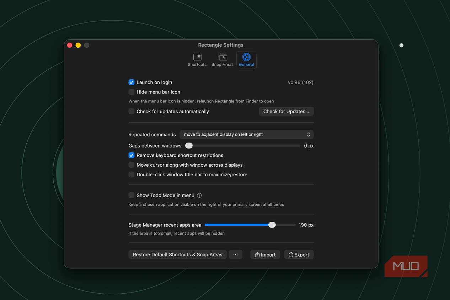
Task: Open the Snap Areas tab
Action: point(223,60)
